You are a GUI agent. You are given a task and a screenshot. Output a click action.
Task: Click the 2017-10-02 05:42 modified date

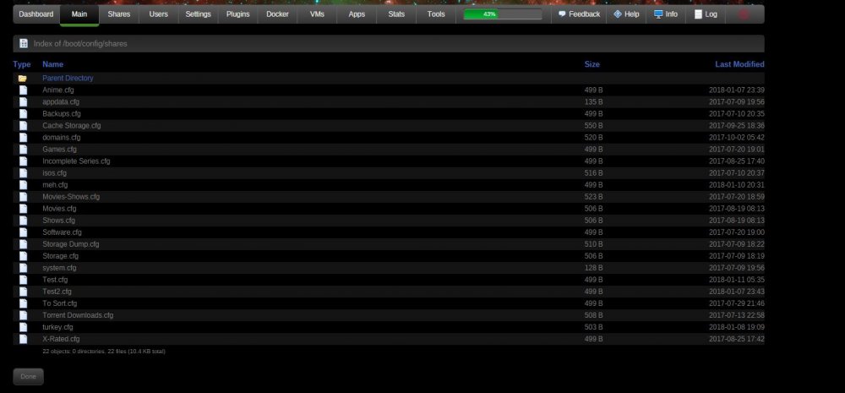pos(737,138)
